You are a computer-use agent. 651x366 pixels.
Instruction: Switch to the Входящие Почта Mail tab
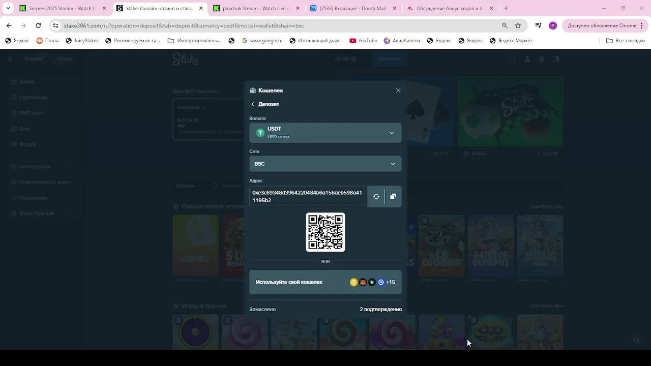(x=353, y=8)
